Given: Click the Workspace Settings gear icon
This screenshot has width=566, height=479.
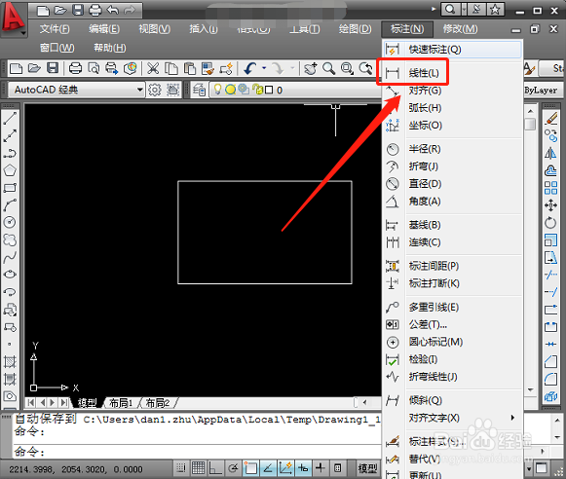Looking at the screenshot, I should tap(155, 90).
